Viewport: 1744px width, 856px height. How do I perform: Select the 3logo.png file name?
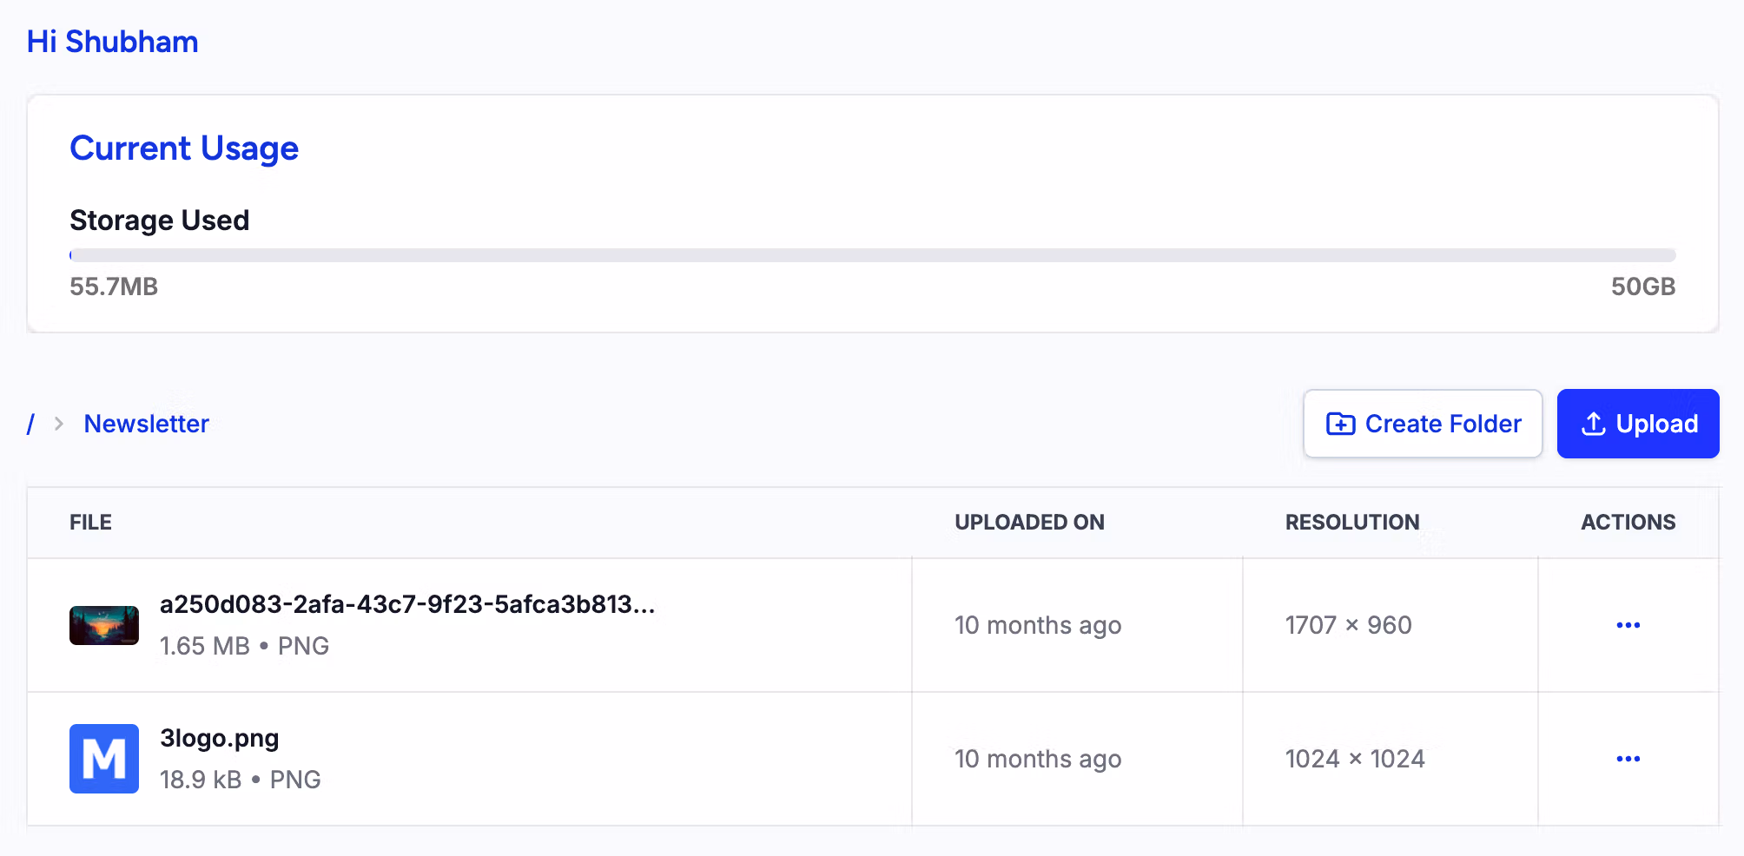click(219, 738)
